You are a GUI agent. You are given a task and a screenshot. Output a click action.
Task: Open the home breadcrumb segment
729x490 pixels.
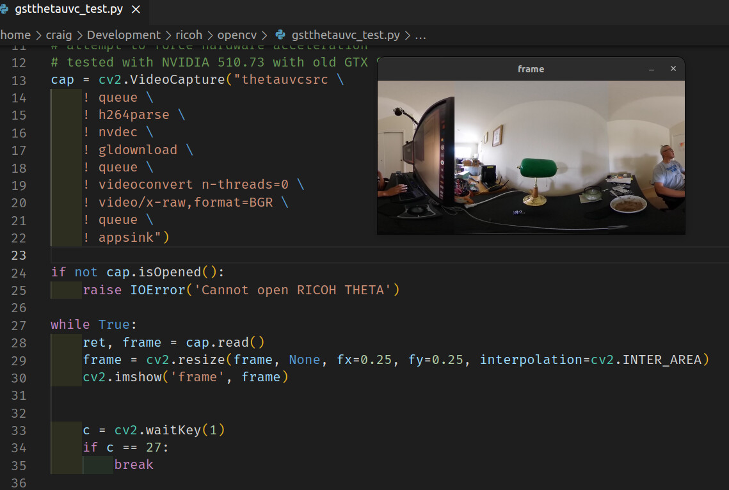point(15,35)
